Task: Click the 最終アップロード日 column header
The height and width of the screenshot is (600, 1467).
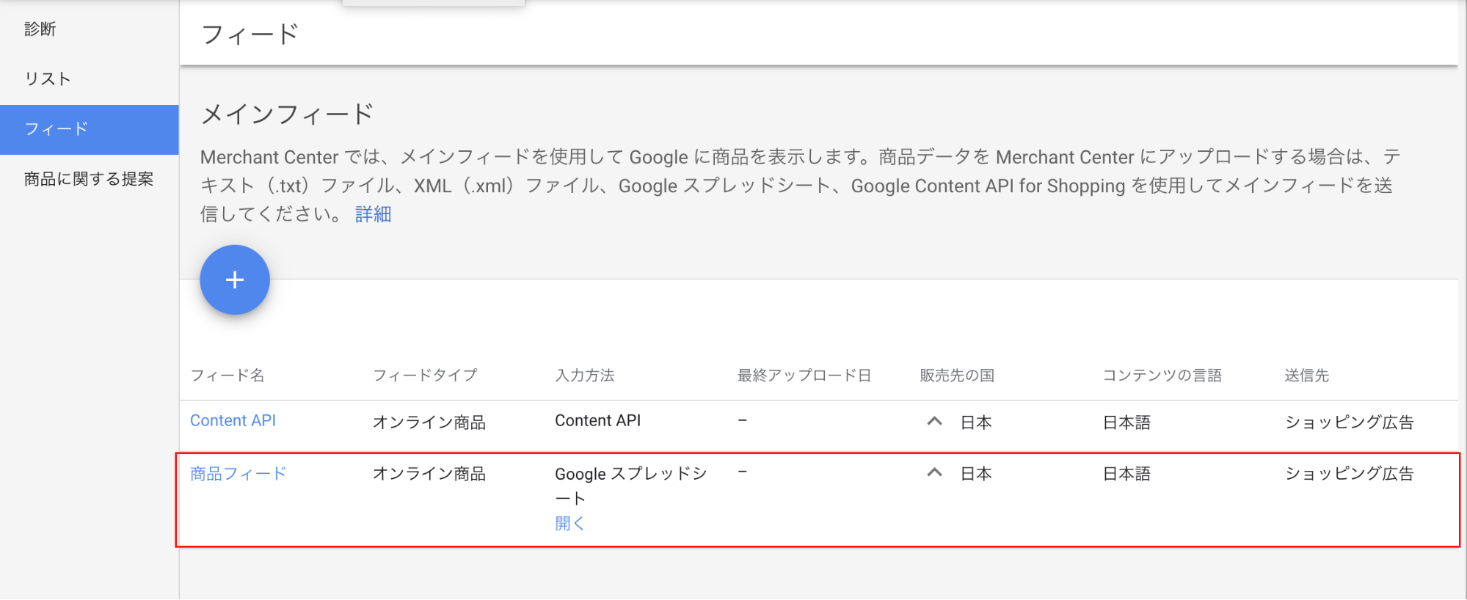Action: pos(804,376)
